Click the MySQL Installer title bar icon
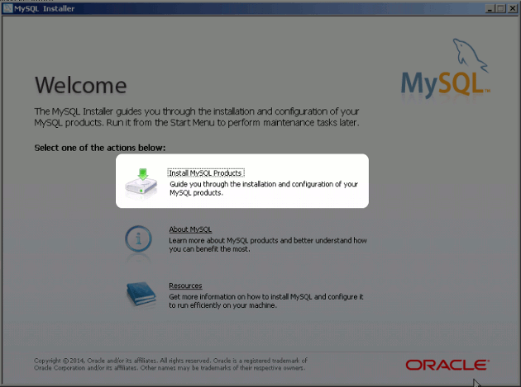Image resolution: width=521 pixels, height=387 pixels. click(7, 8)
